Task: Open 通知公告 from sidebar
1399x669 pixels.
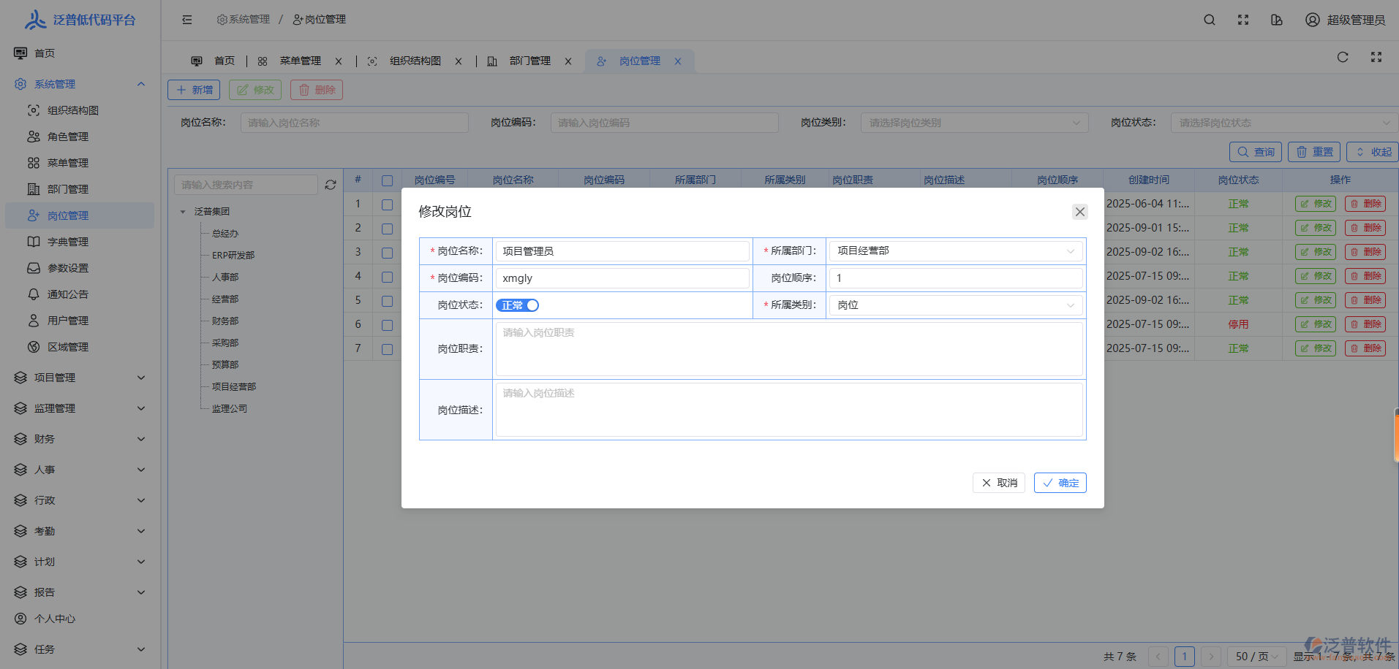Action: (x=67, y=294)
